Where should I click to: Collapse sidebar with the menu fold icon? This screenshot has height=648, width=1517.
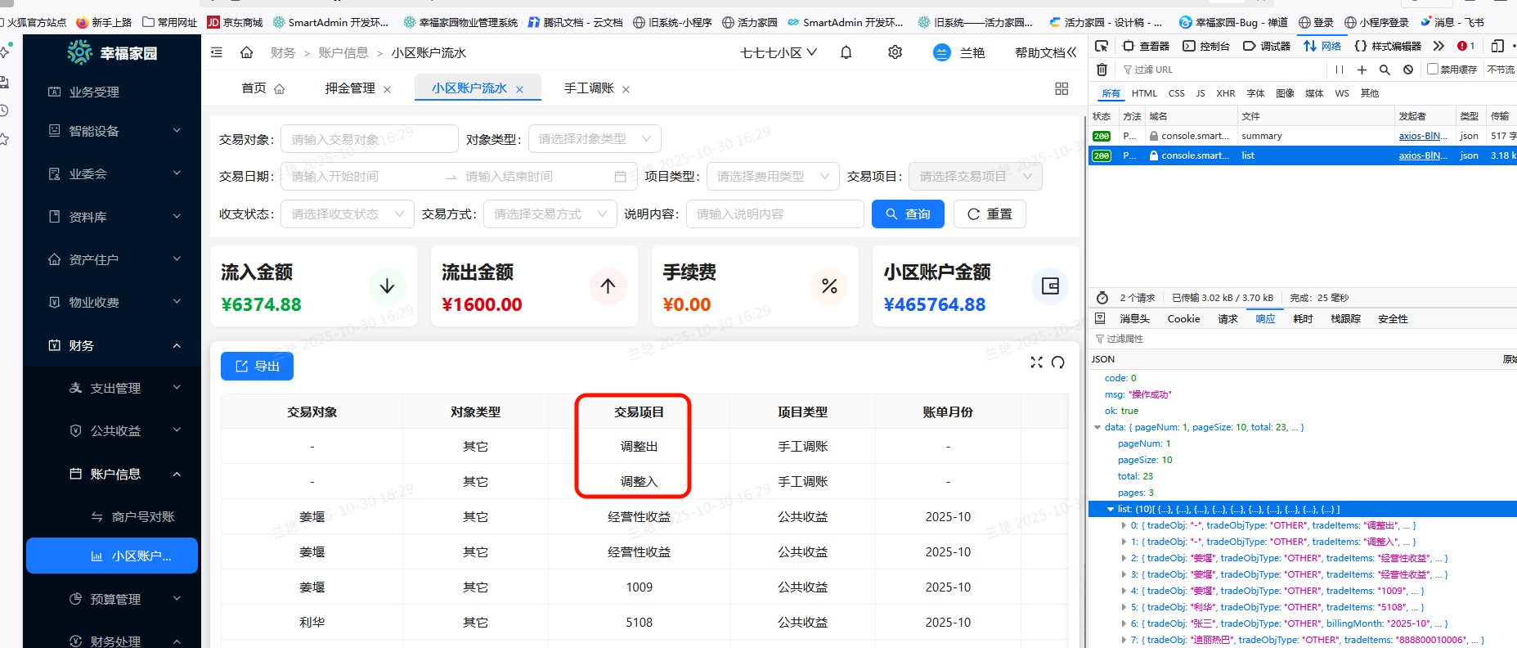[217, 52]
